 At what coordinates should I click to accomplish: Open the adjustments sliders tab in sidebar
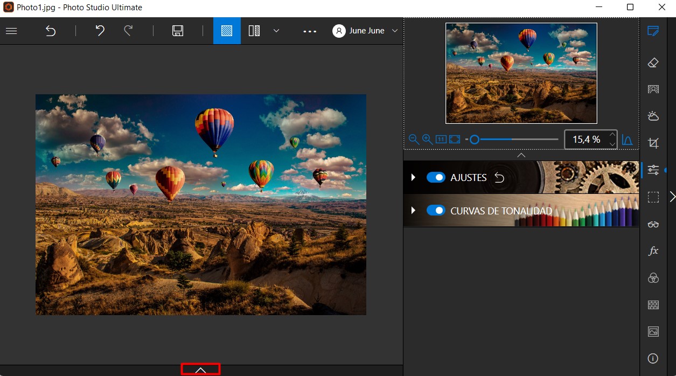coord(653,170)
